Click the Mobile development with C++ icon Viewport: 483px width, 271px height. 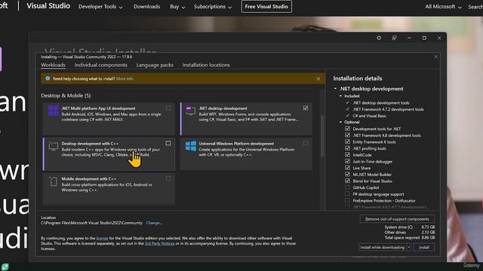tap(54, 181)
